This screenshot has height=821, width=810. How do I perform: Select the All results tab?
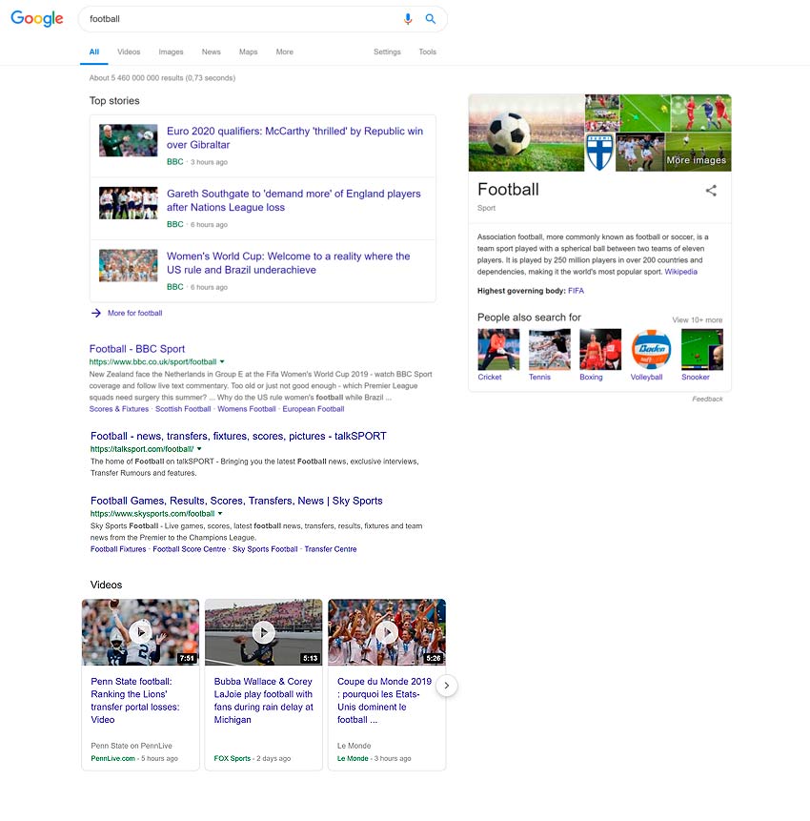pyautogui.click(x=94, y=51)
